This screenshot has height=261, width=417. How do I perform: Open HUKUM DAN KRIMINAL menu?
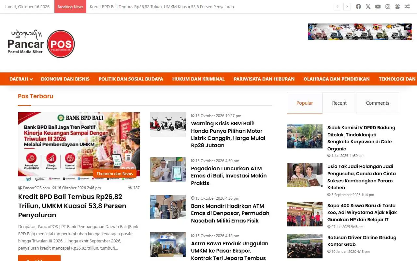tap(198, 79)
